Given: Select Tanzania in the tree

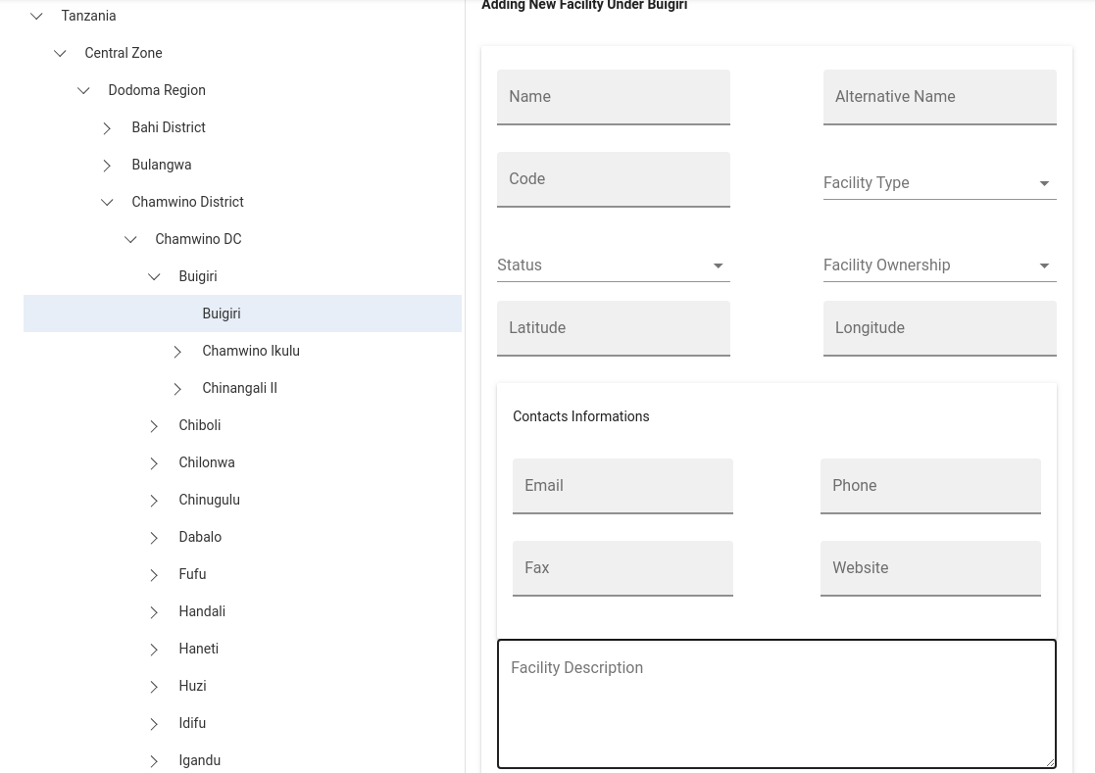Looking at the screenshot, I should pyautogui.click(x=88, y=16).
